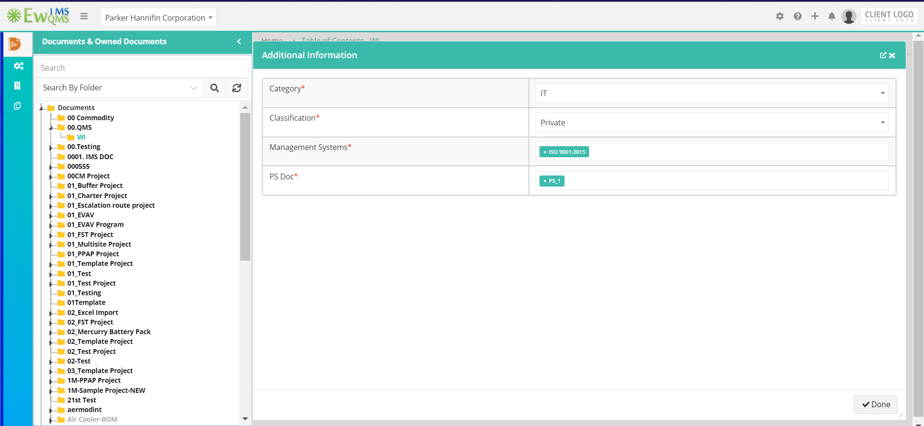Select the 02_FST Project folder
This screenshot has height=426, width=924.
(x=90, y=322)
